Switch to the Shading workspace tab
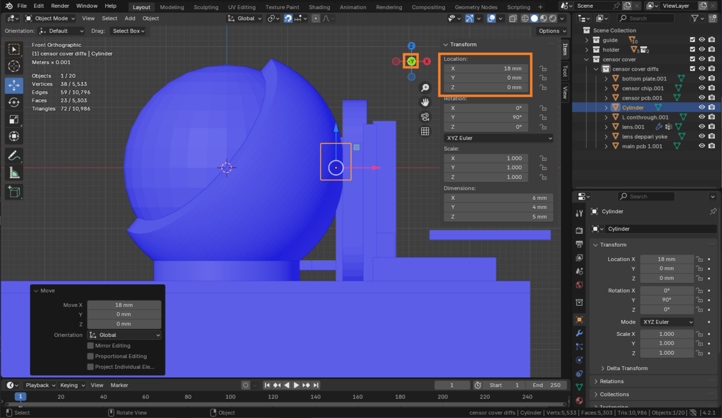 click(319, 7)
